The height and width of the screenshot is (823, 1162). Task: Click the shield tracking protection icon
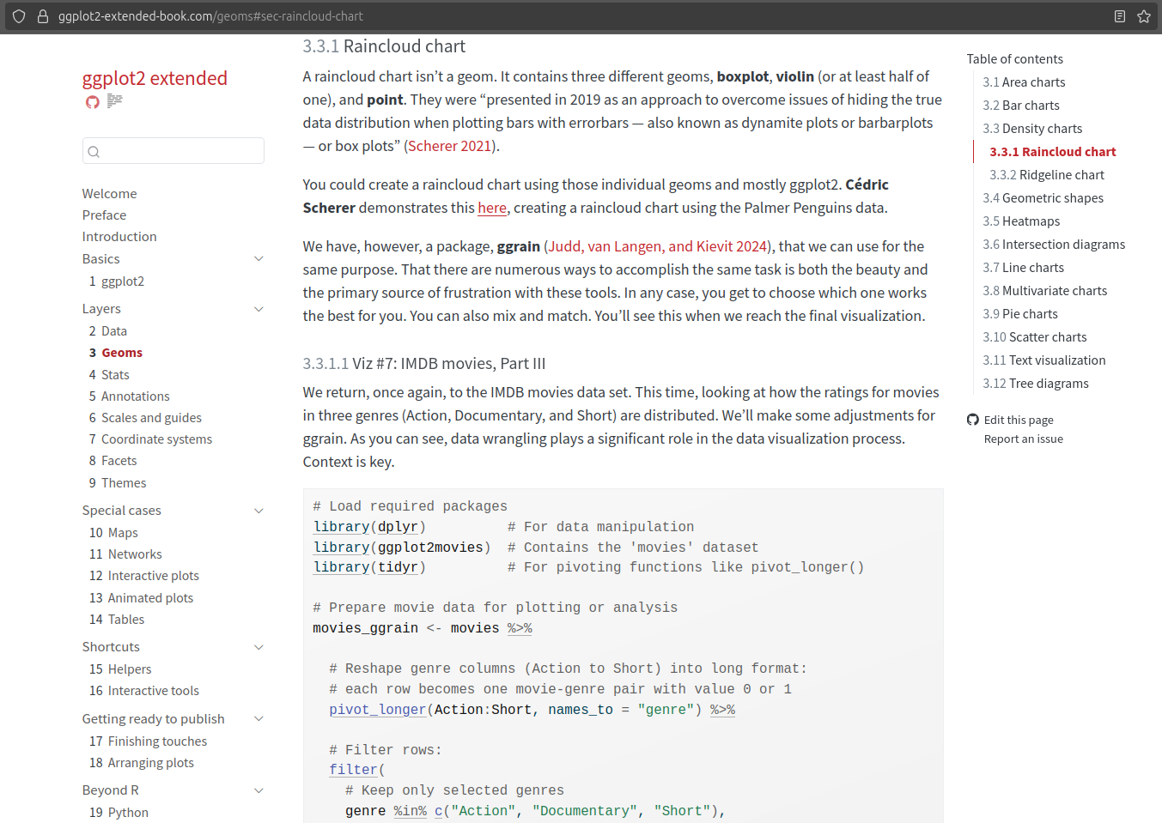[x=19, y=16]
